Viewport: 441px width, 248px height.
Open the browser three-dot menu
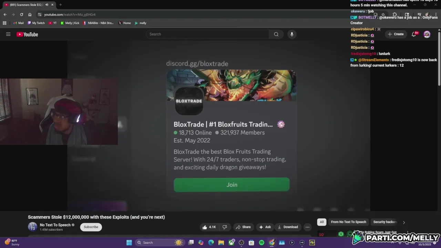435,15
